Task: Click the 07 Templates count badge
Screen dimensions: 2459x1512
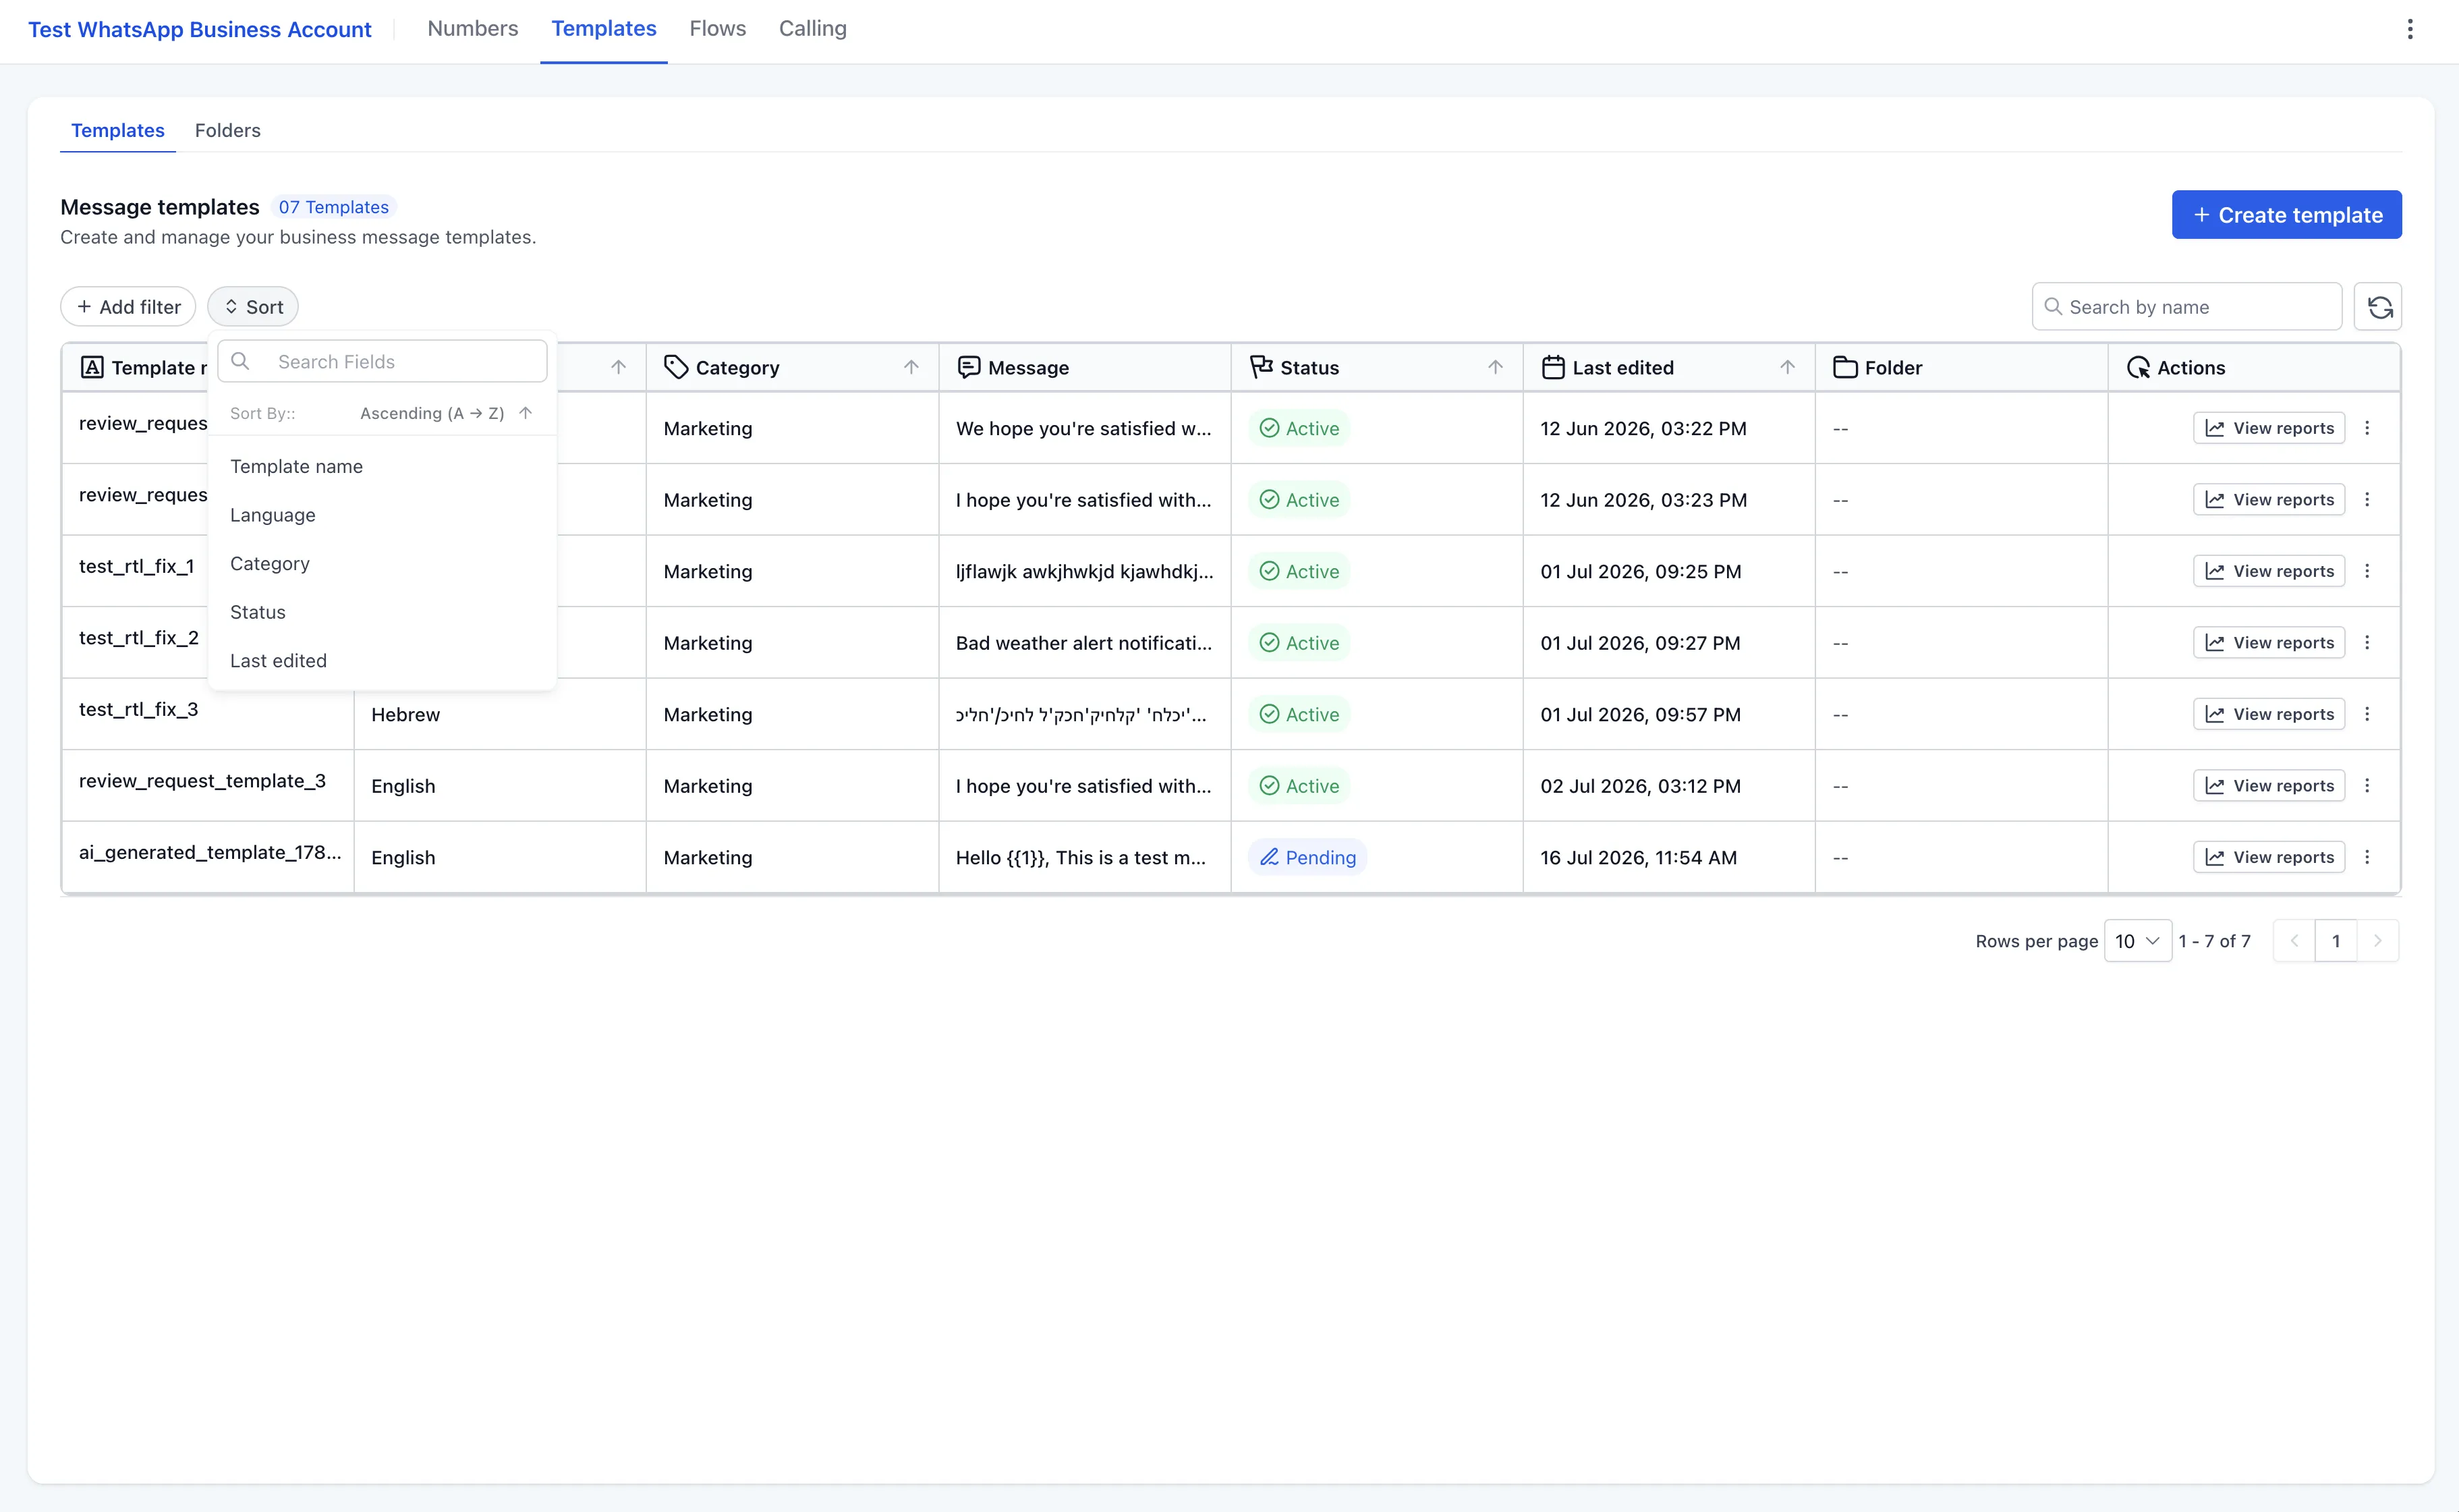Action: 334,207
